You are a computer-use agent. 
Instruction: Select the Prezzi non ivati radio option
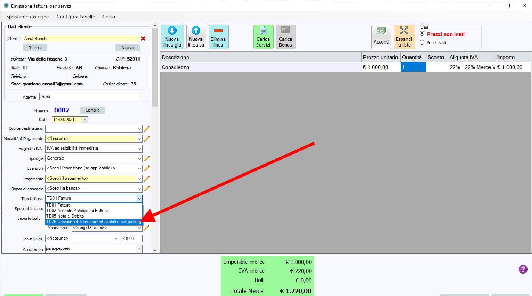coord(422,34)
